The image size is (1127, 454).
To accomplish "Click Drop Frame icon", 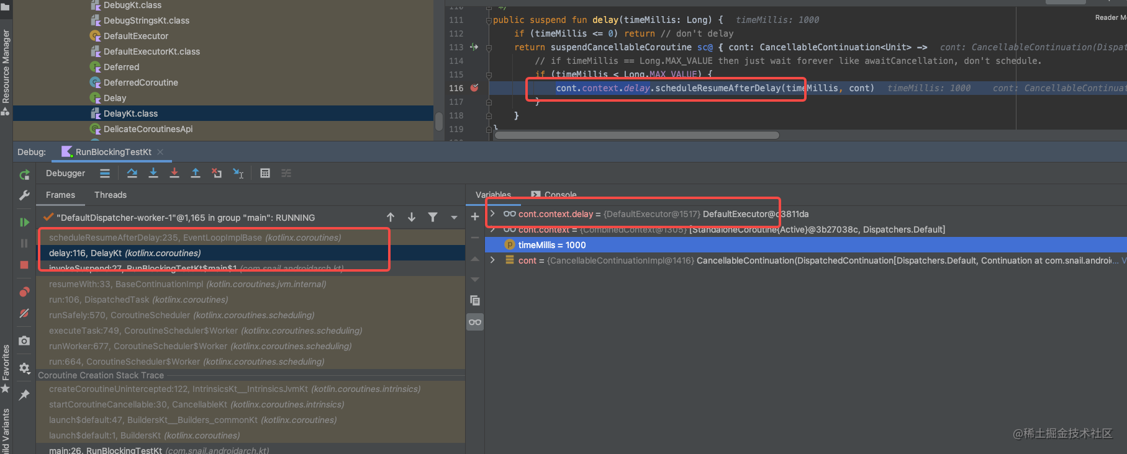I will point(217,173).
